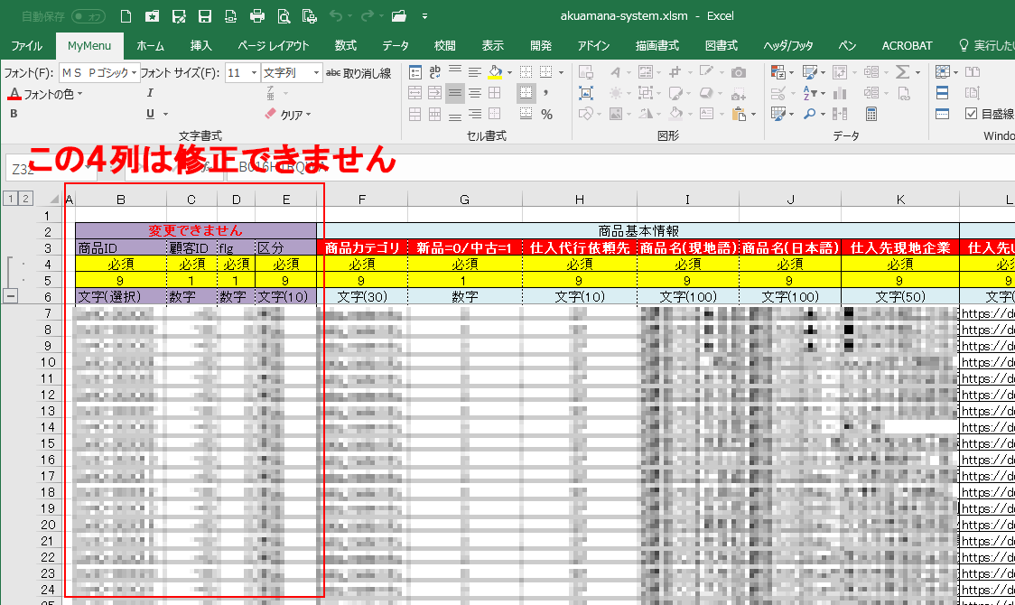This screenshot has height=605, width=1015.
Task: Click the percent style icon
Action: (546, 115)
